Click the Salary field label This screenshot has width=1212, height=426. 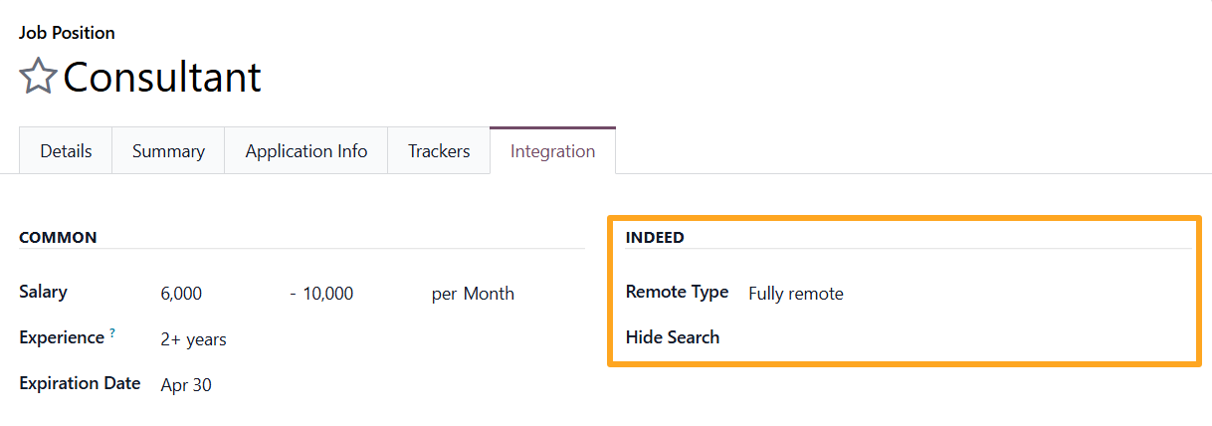(43, 292)
